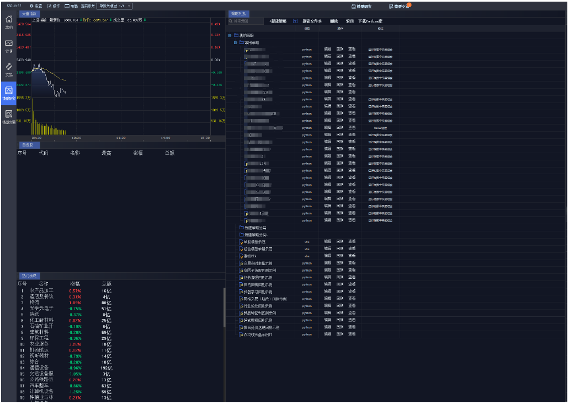Select the 我的策略 folder icon
This screenshot has width=569, height=405.
[236, 35]
